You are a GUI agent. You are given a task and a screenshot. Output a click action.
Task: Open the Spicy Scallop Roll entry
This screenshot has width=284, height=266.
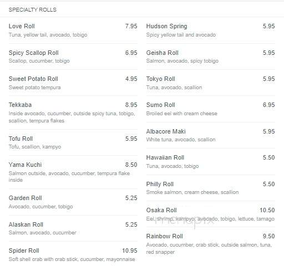tap(34, 53)
